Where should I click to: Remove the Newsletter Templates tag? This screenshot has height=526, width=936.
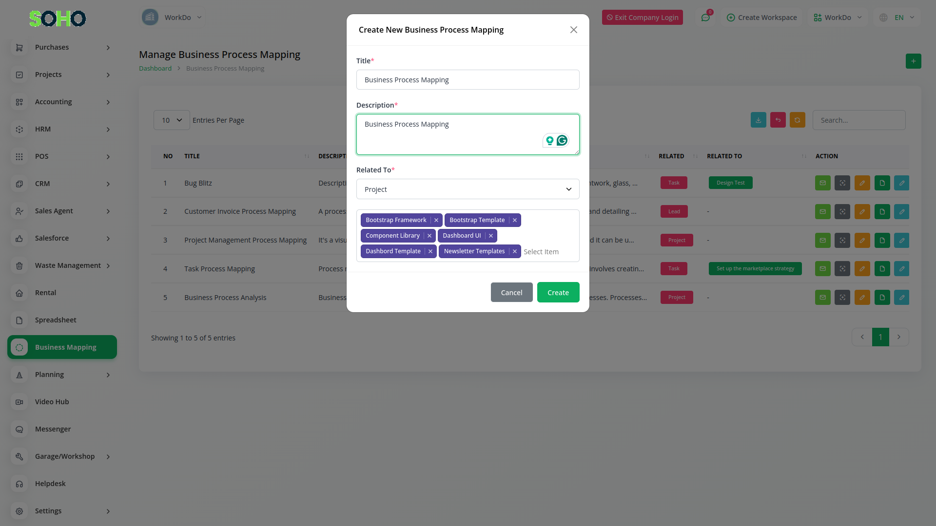coord(515,251)
